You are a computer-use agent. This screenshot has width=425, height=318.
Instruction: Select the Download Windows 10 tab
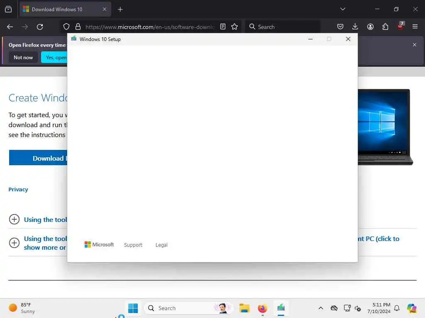click(x=65, y=10)
